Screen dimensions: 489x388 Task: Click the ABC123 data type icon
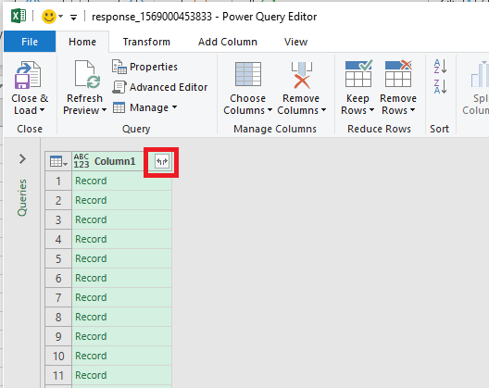coord(81,161)
